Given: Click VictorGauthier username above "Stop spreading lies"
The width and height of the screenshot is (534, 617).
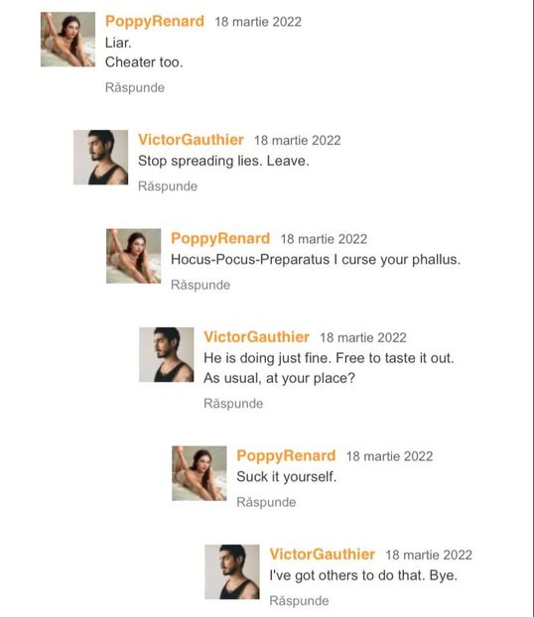Looking at the screenshot, I should point(191,140).
